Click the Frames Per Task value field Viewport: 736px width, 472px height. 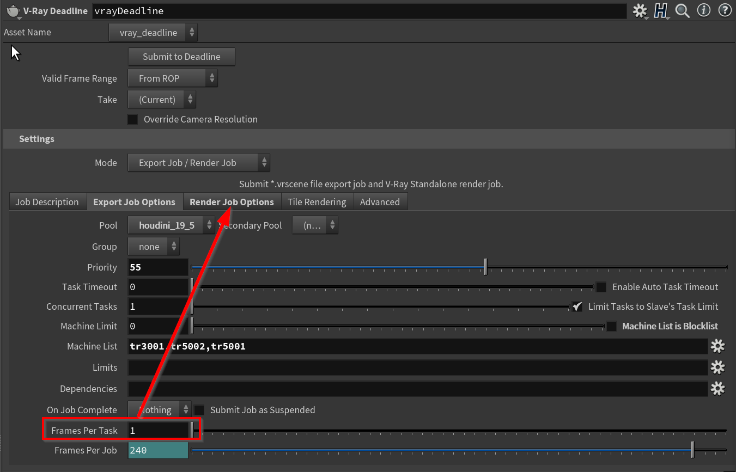(x=158, y=430)
